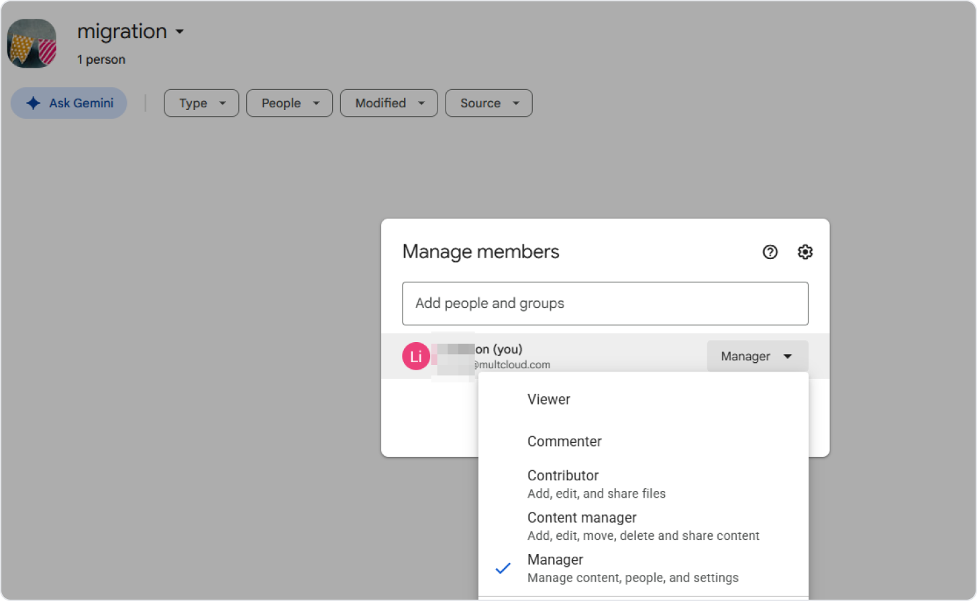This screenshot has width=977, height=601.
Task: Open the People filter dropdown
Action: click(x=289, y=103)
